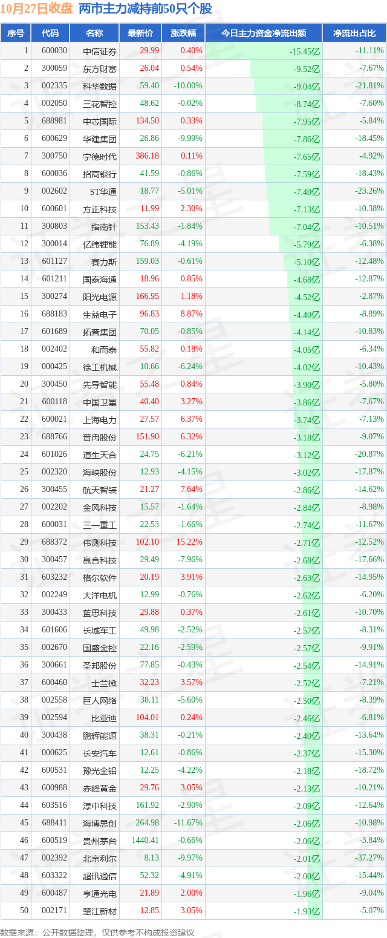This screenshot has height=938, width=387.
Task: Click the 10月27日收盘 date label
Action: point(37,9)
